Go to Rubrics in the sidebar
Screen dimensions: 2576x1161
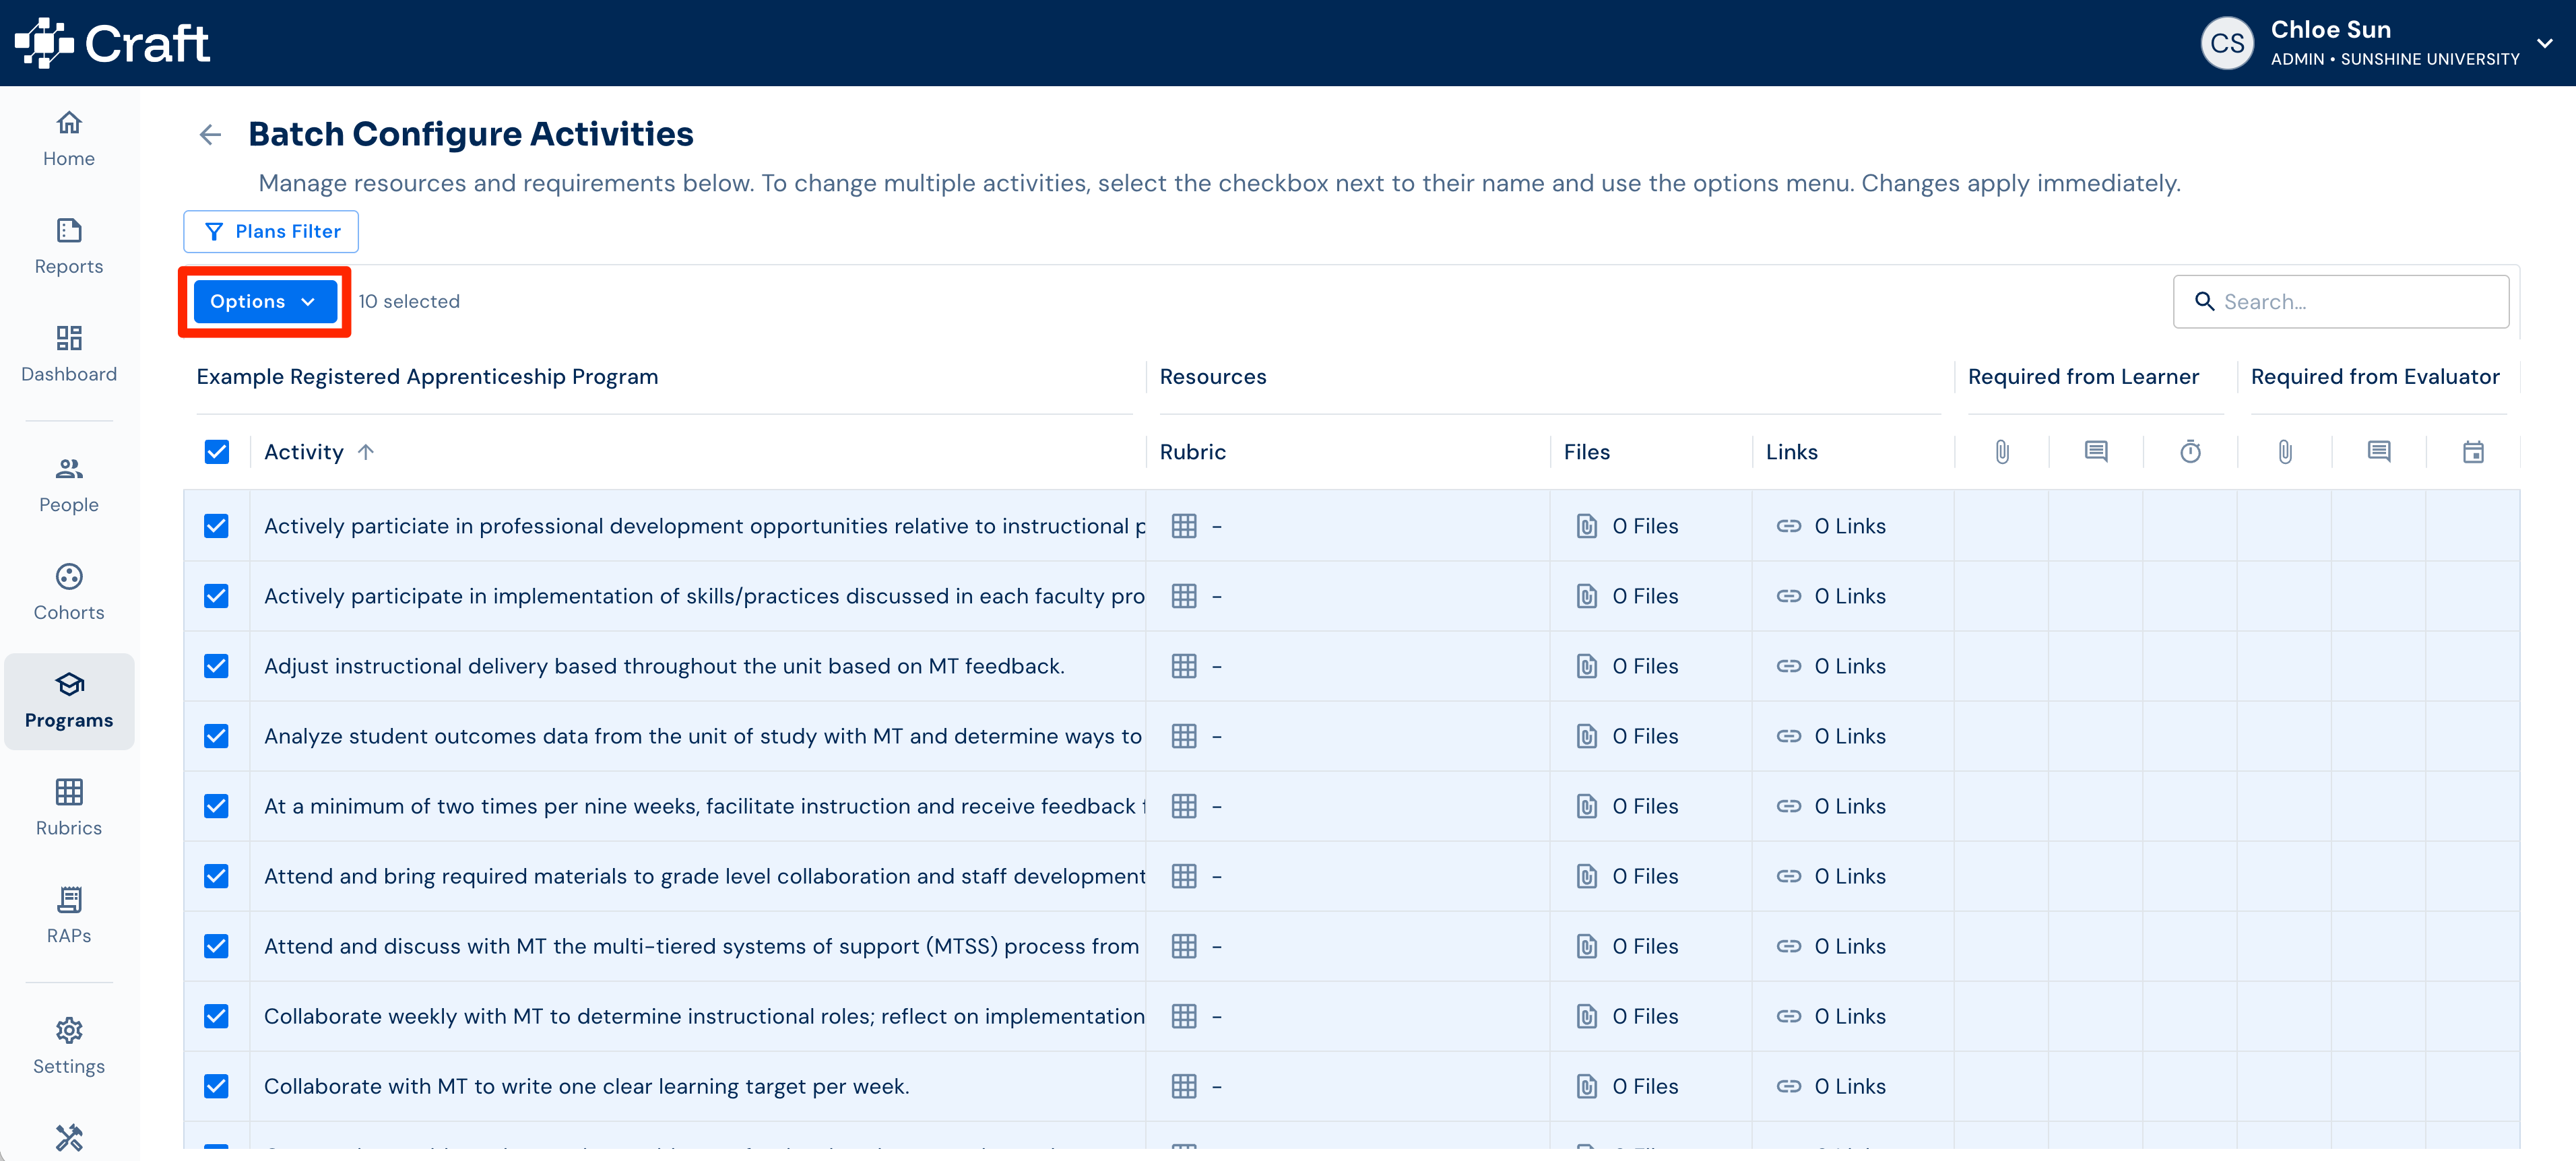69,807
